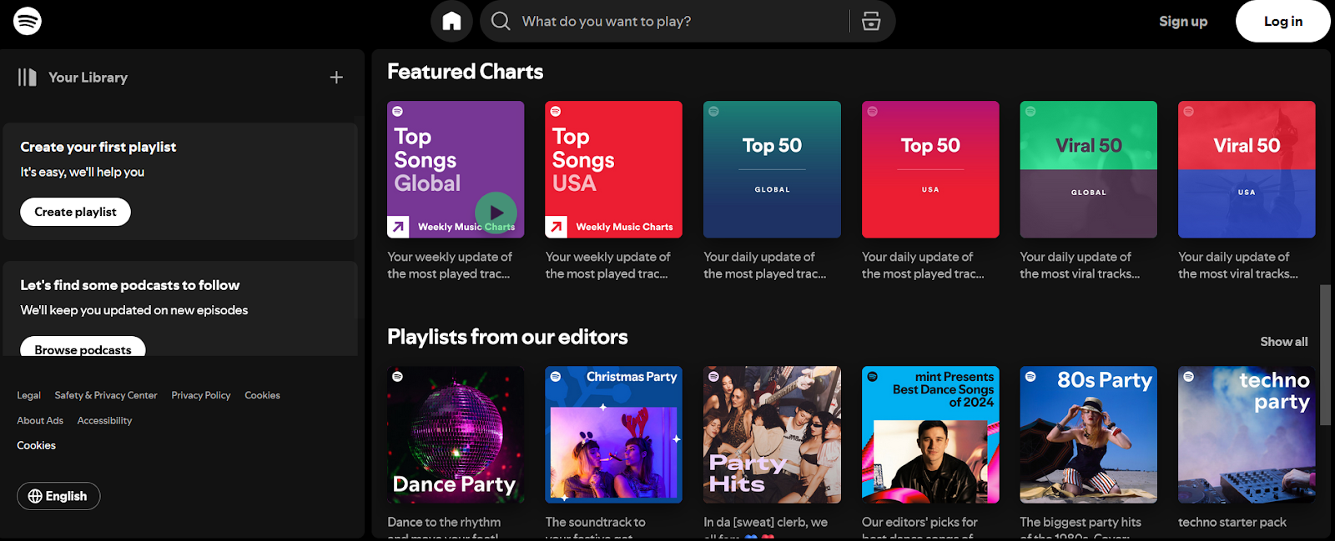Click the Sign up link
Screen dimensions: 1335x541
[1183, 22]
